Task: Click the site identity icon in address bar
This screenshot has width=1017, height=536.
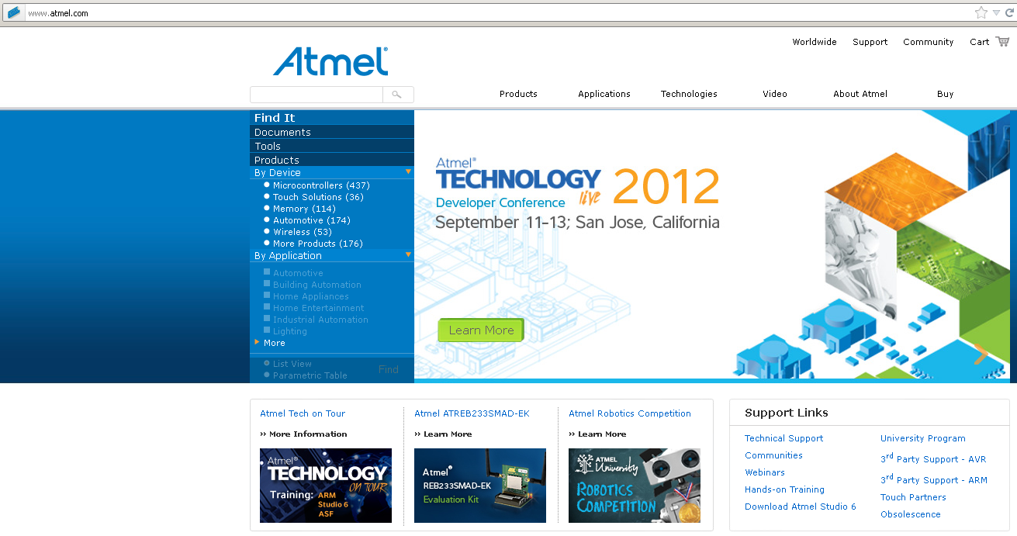Action: 14,12
